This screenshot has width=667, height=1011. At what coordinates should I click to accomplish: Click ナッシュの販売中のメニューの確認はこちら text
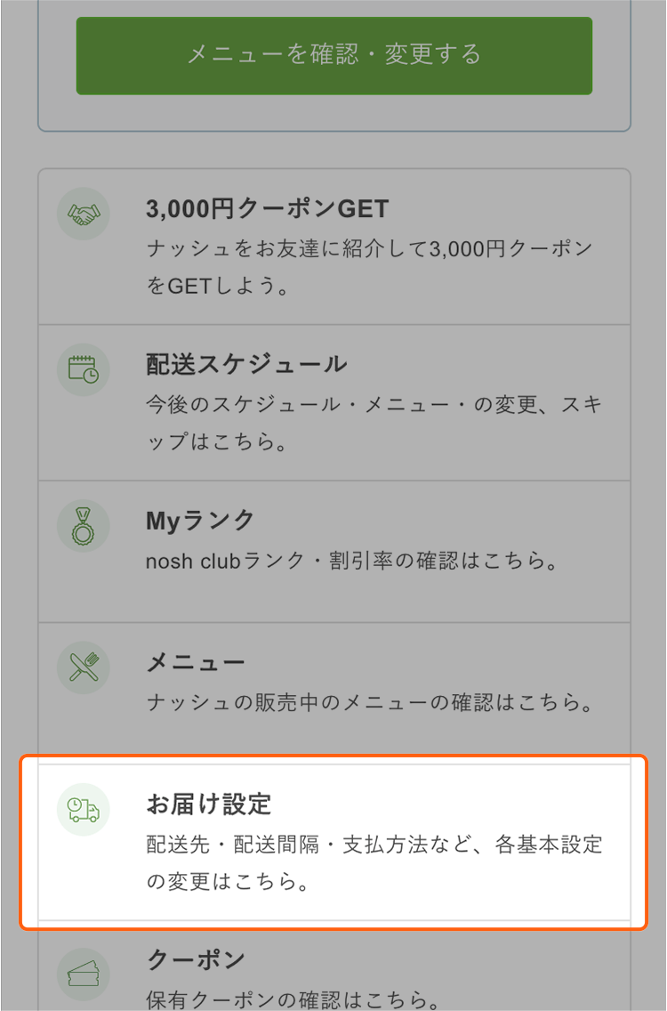click(370, 702)
